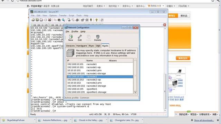
Task: Select the racnode1-vip host row
Action: 100,68
